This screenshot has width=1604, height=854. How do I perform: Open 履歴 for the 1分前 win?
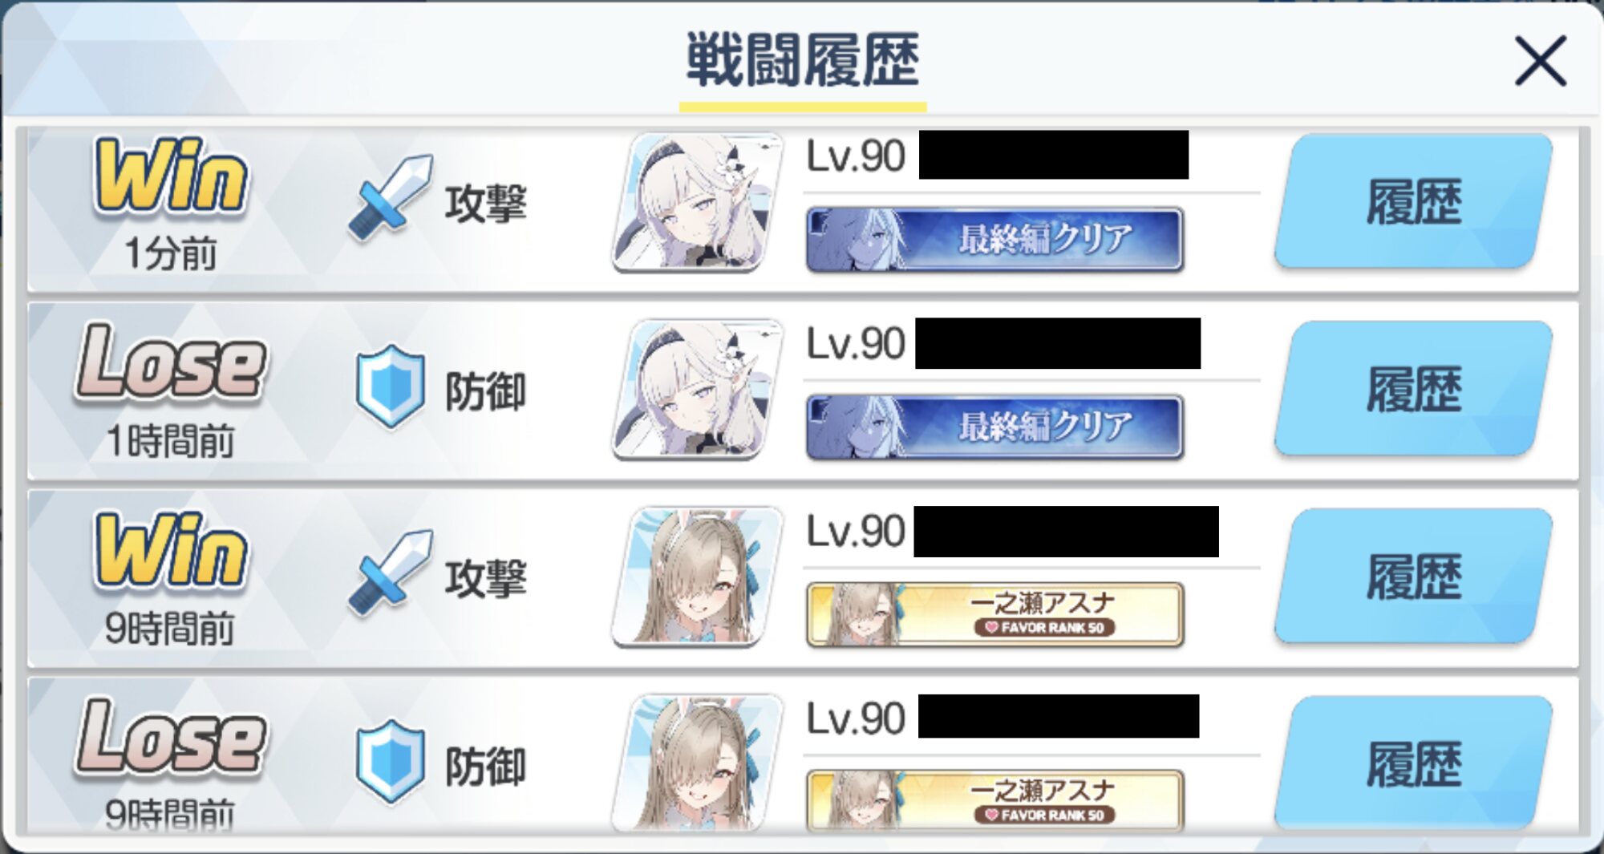coord(1413,202)
